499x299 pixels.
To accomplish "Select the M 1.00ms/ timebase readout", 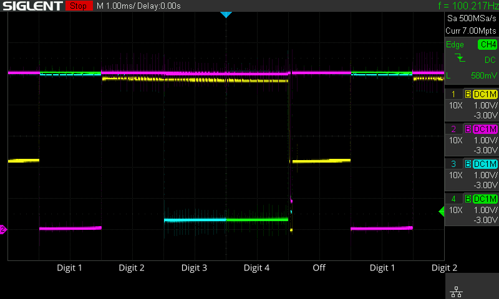I will point(116,6).
